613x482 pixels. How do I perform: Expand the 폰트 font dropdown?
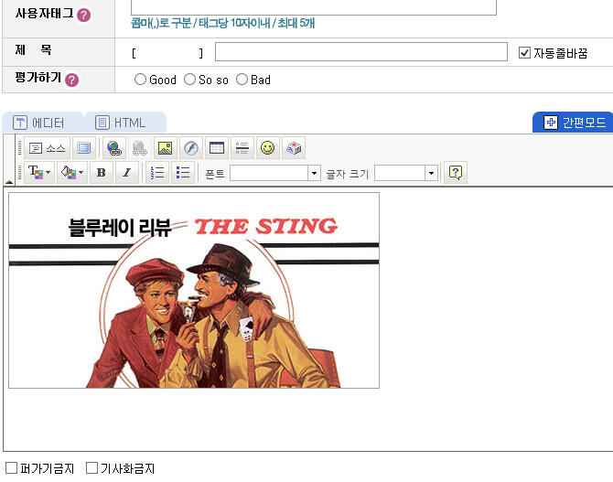point(314,173)
